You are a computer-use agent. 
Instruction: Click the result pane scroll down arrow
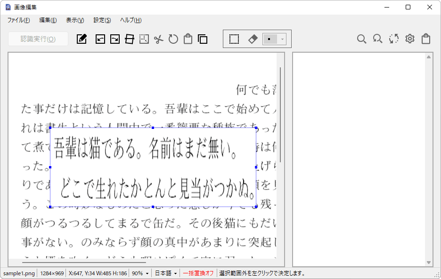coord(429,263)
